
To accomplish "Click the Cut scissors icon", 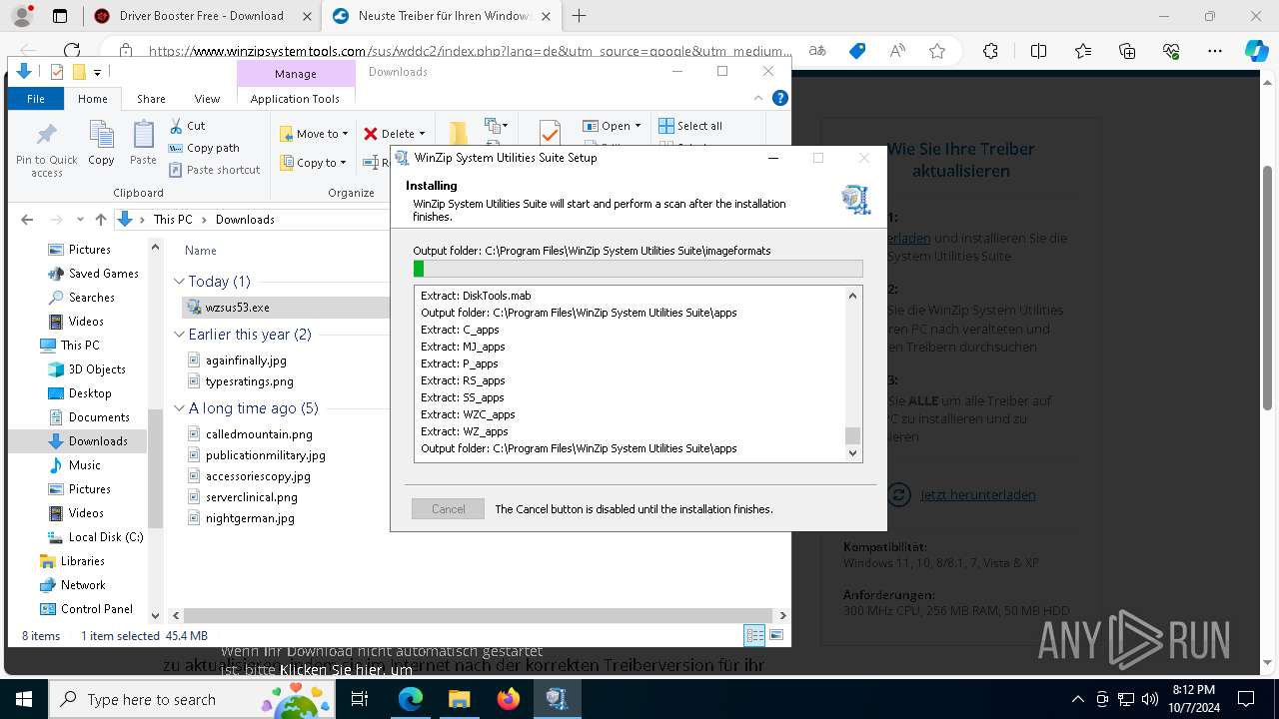I will 176,126.
